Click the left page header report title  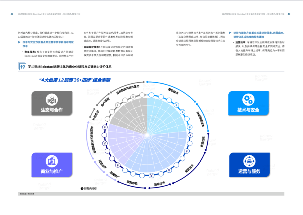(49, 14)
